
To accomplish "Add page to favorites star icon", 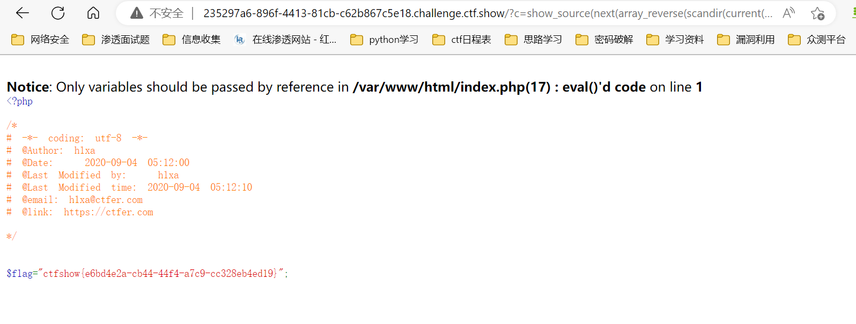I will pyautogui.click(x=817, y=13).
